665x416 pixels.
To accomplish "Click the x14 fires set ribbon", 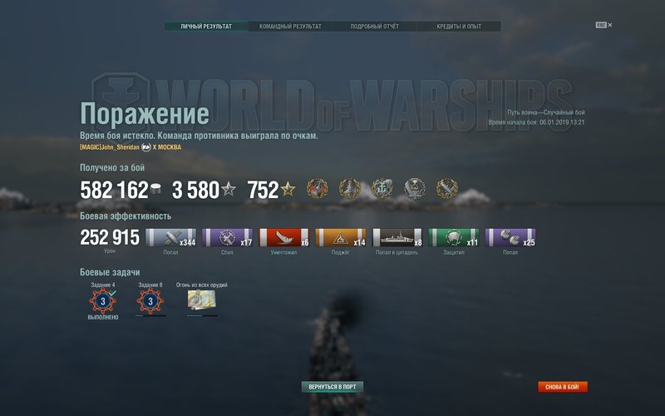I will (341, 237).
